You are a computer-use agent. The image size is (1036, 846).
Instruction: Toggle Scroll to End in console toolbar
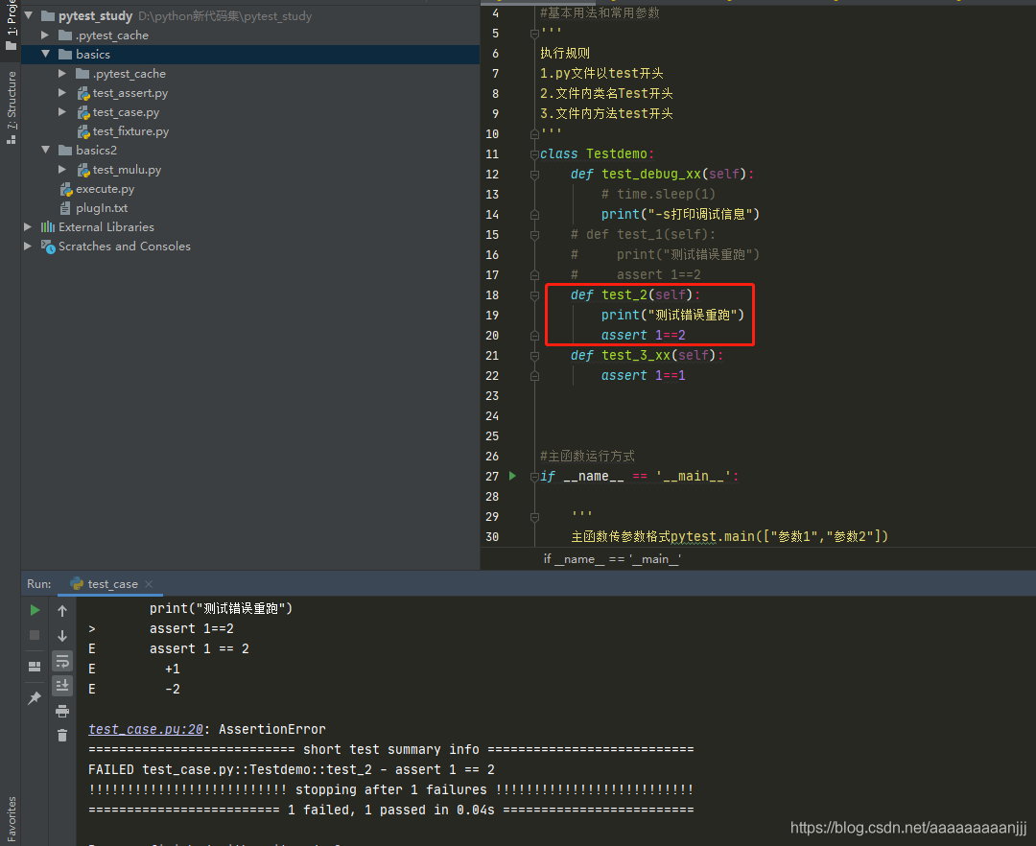tap(62, 685)
